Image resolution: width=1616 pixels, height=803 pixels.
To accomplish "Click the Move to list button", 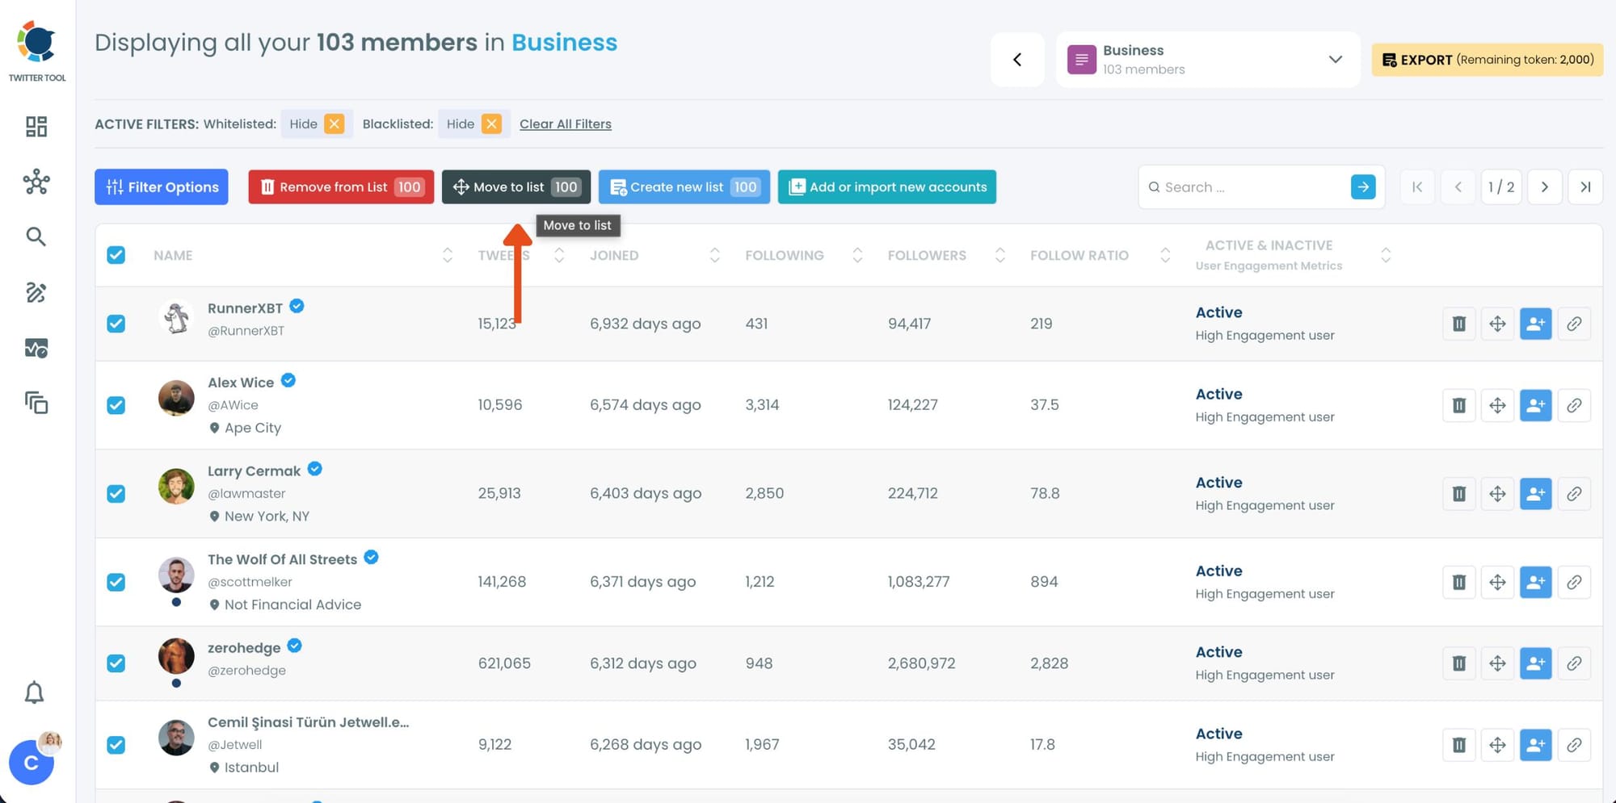I will tap(516, 187).
